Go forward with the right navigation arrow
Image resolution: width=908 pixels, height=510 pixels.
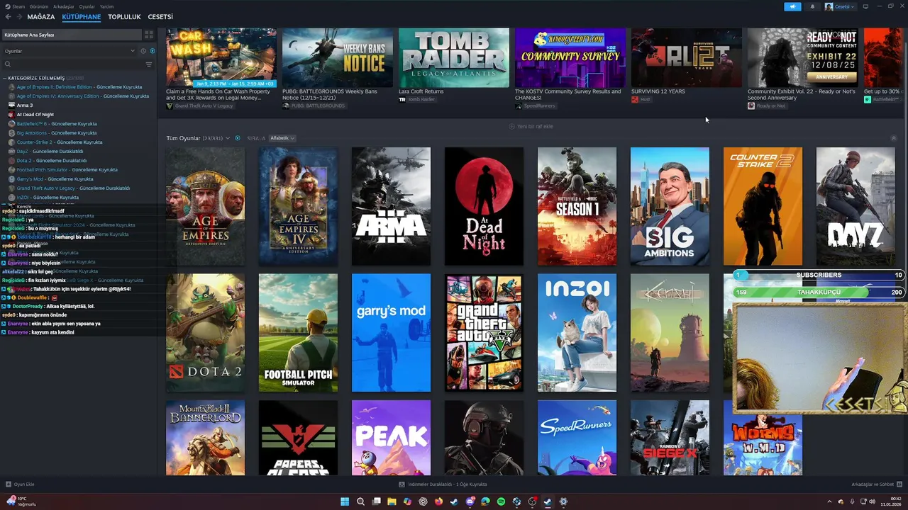19,17
